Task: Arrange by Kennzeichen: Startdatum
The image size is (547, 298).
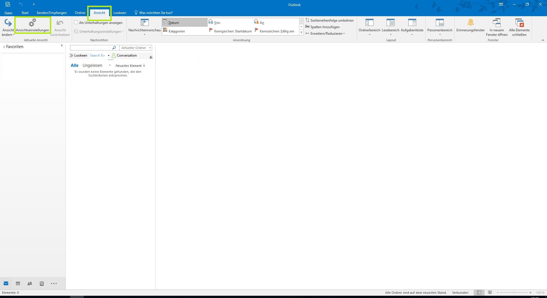Action: pos(230,31)
